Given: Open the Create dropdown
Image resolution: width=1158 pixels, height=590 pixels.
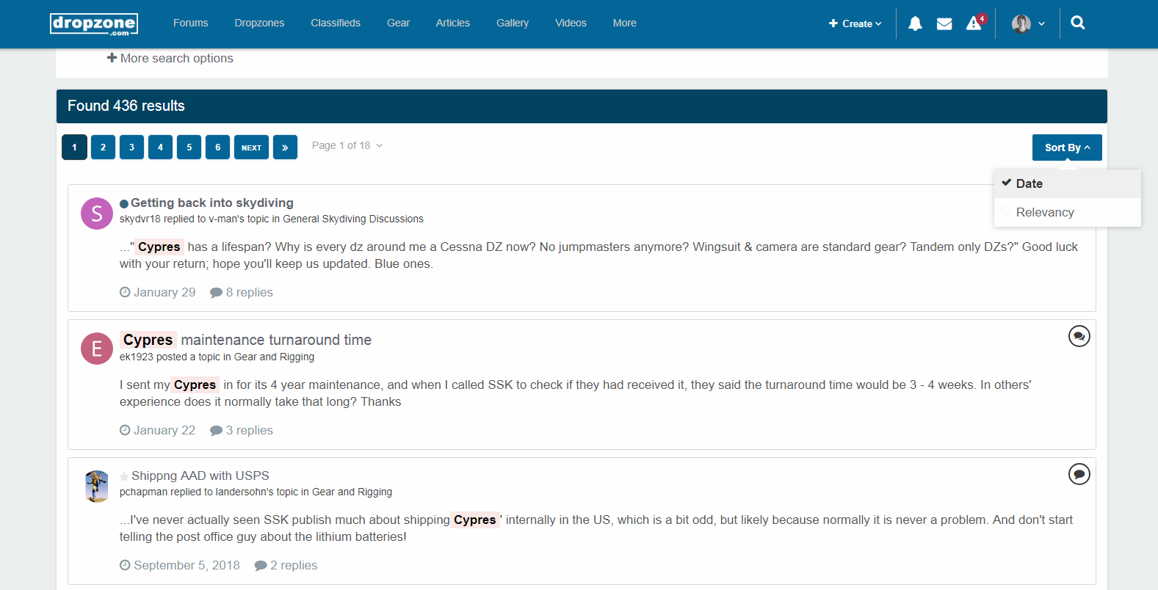Looking at the screenshot, I should [855, 23].
